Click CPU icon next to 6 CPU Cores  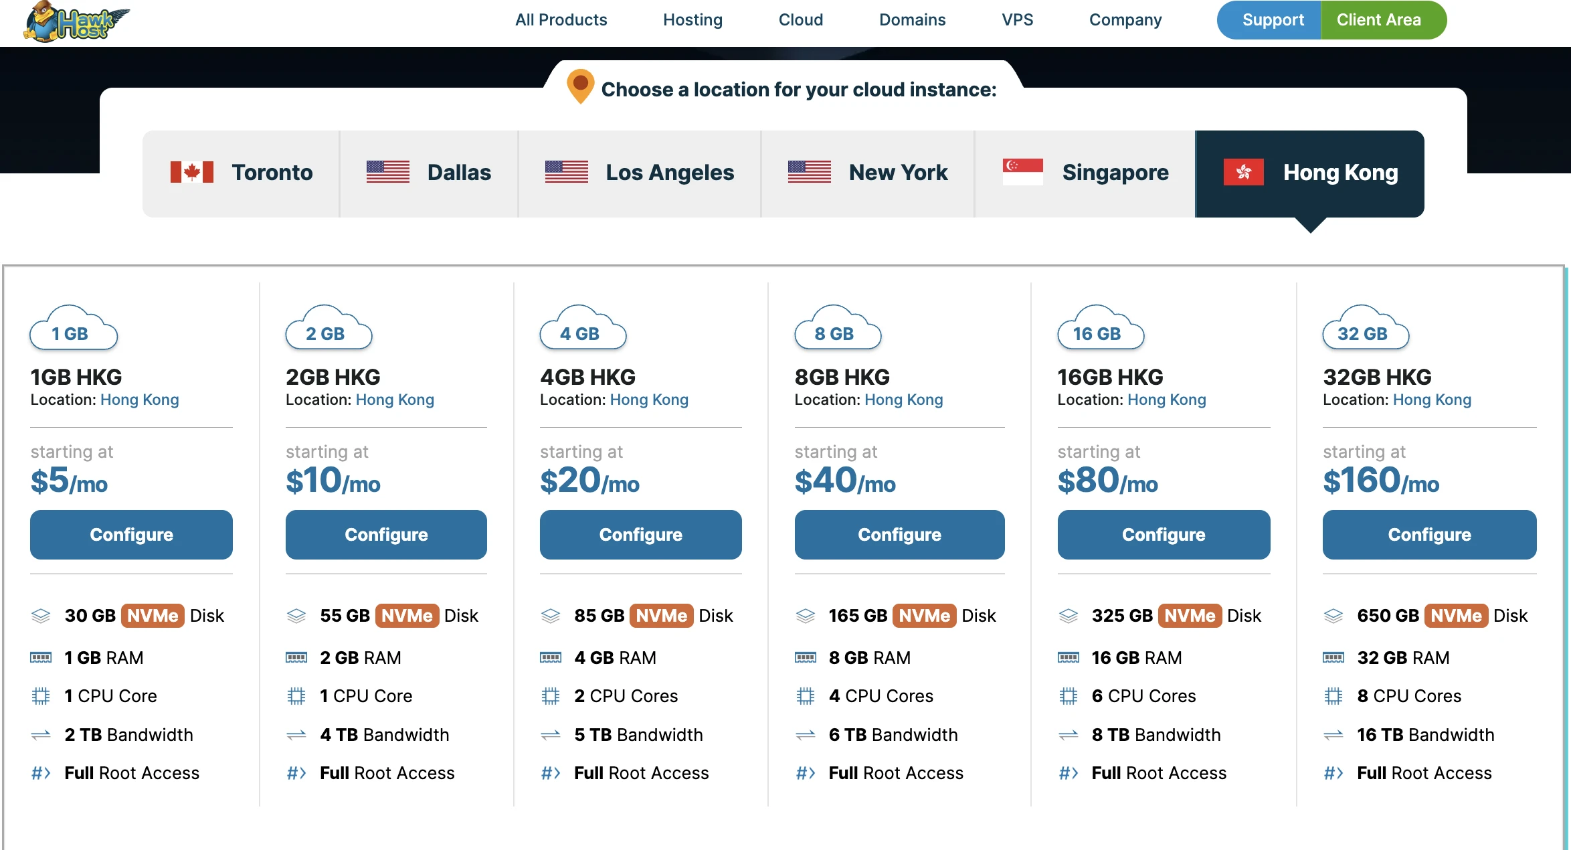(1069, 697)
